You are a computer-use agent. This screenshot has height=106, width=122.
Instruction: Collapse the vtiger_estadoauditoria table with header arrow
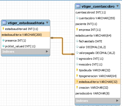[47, 23]
